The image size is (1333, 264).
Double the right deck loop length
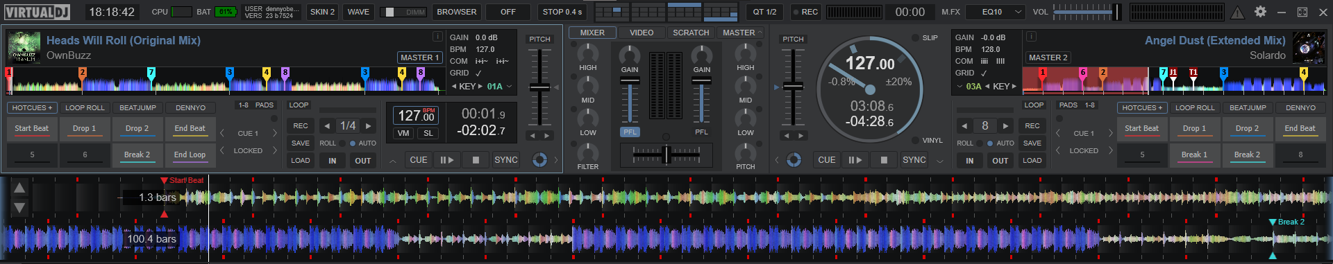(1005, 126)
